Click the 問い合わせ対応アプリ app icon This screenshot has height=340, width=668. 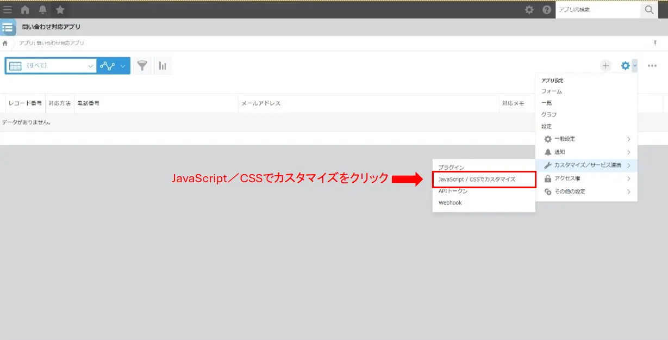pyautogui.click(x=8, y=27)
